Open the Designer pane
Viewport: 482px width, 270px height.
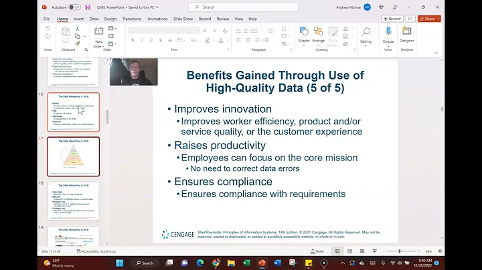point(407,34)
